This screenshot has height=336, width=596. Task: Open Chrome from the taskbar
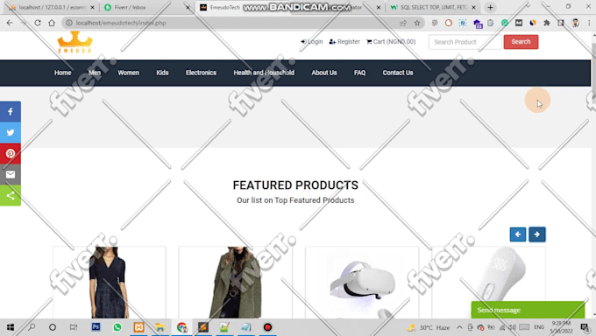181,327
